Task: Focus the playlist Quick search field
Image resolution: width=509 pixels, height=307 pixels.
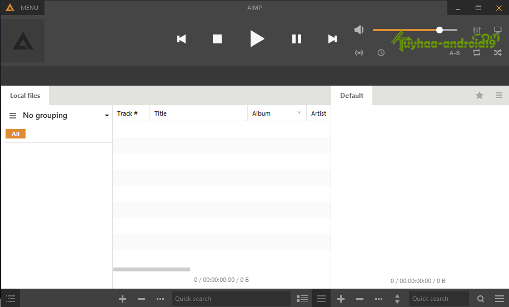Action: [x=438, y=299]
